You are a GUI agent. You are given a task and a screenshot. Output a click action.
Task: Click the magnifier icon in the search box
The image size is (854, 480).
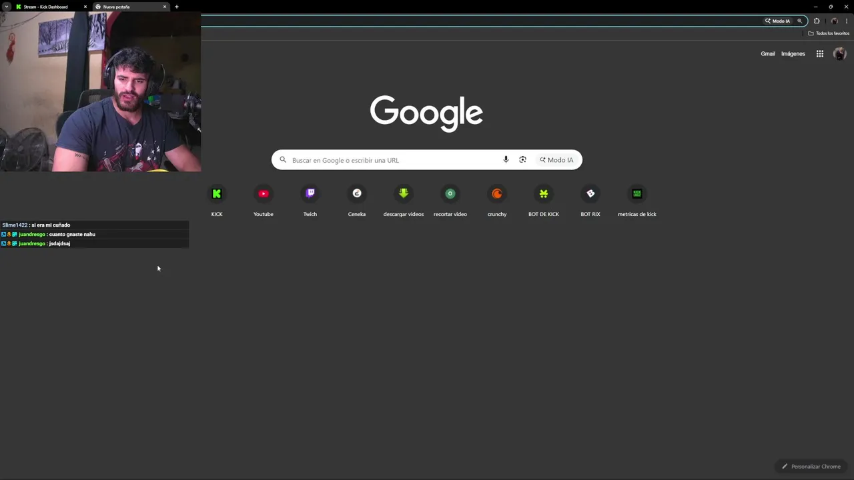click(x=283, y=159)
